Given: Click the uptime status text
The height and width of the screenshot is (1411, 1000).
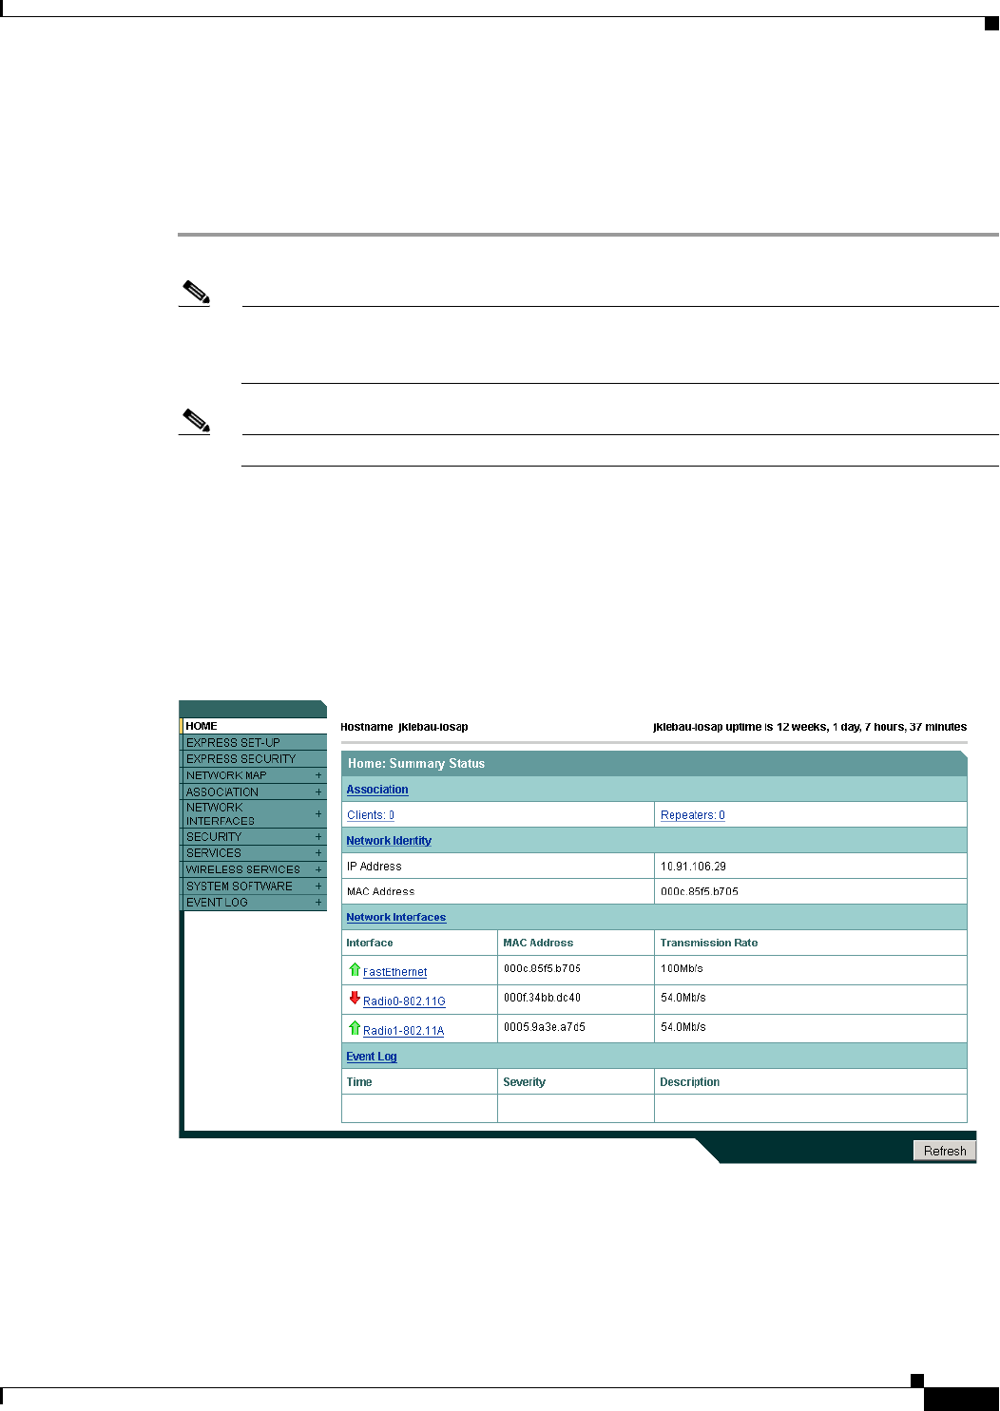Looking at the screenshot, I should (x=810, y=728).
